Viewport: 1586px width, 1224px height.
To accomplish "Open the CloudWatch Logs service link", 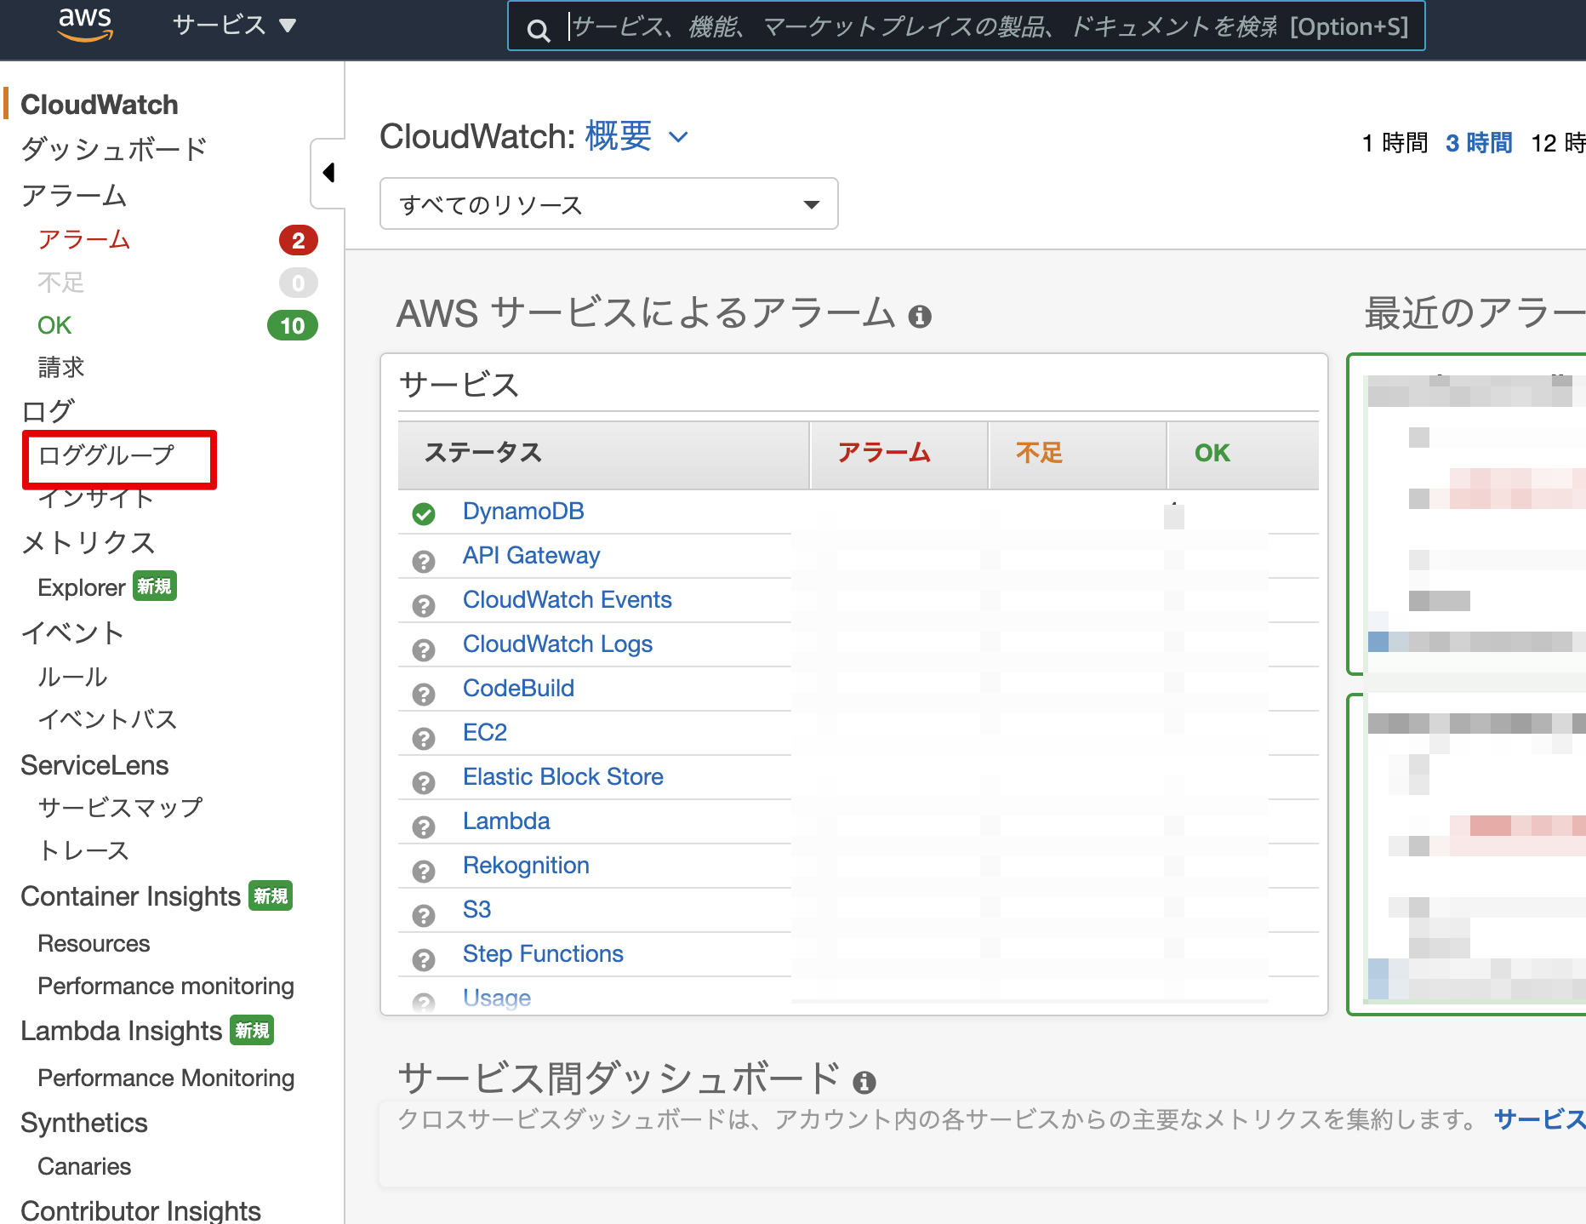I will [558, 643].
